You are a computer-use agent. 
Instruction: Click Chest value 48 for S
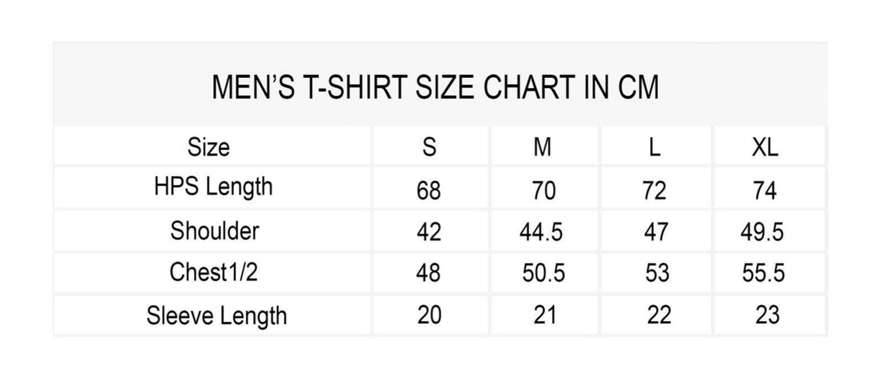point(429,273)
